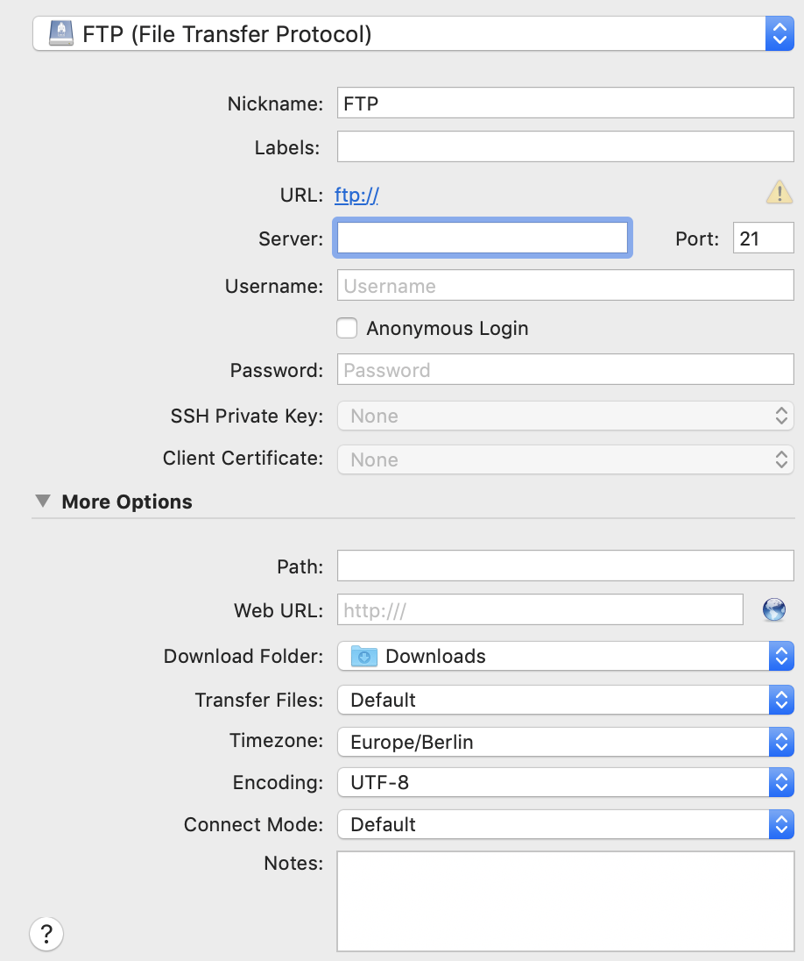The image size is (804, 961).
Task: Click the Nickname field containing FTP
Action: pyautogui.click(x=565, y=103)
